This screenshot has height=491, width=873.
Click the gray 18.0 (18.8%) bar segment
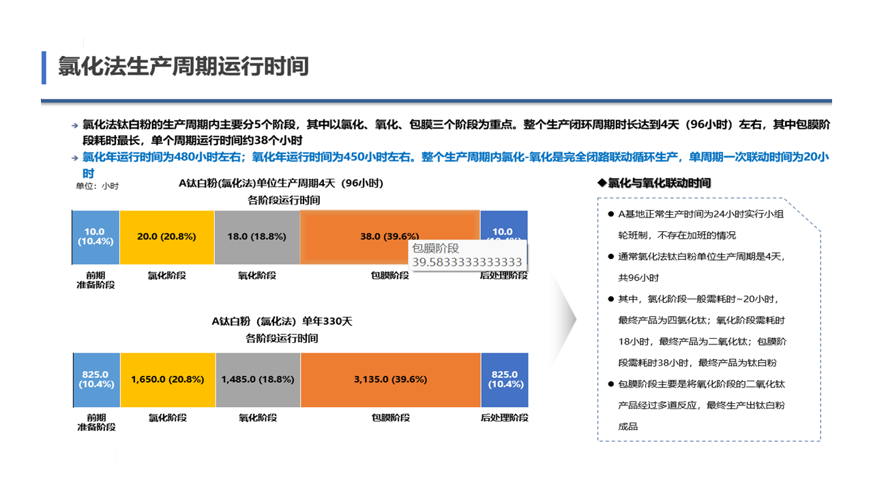tap(257, 237)
